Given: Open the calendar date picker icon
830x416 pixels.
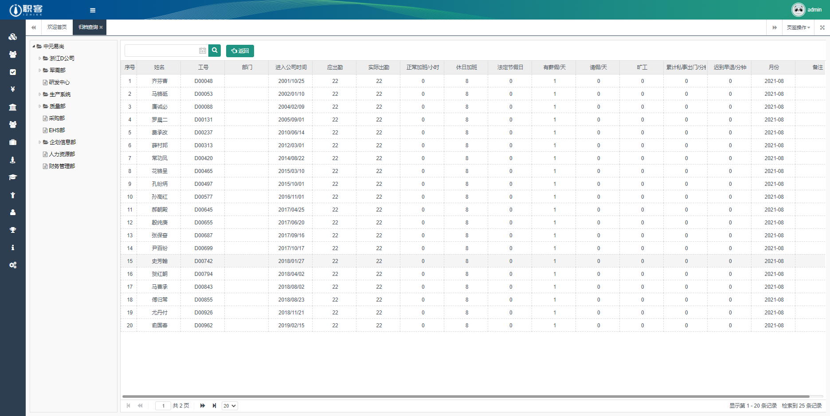Looking at the screenshot, I should [x=202, y=51].
